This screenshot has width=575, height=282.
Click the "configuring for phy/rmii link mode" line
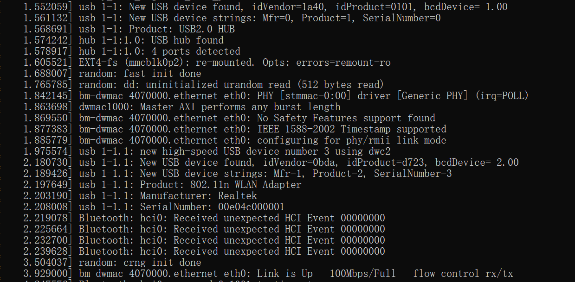pyautogui.click(x=235, y=140)
